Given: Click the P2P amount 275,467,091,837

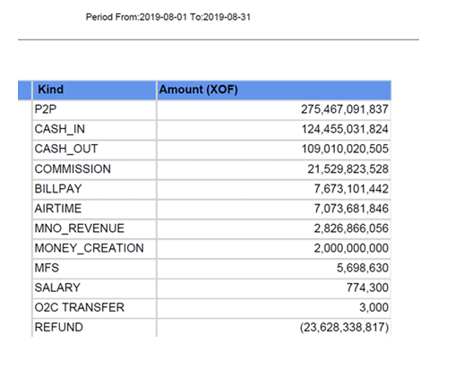Looking at the screenshot, I should click(x=345, y=109).
